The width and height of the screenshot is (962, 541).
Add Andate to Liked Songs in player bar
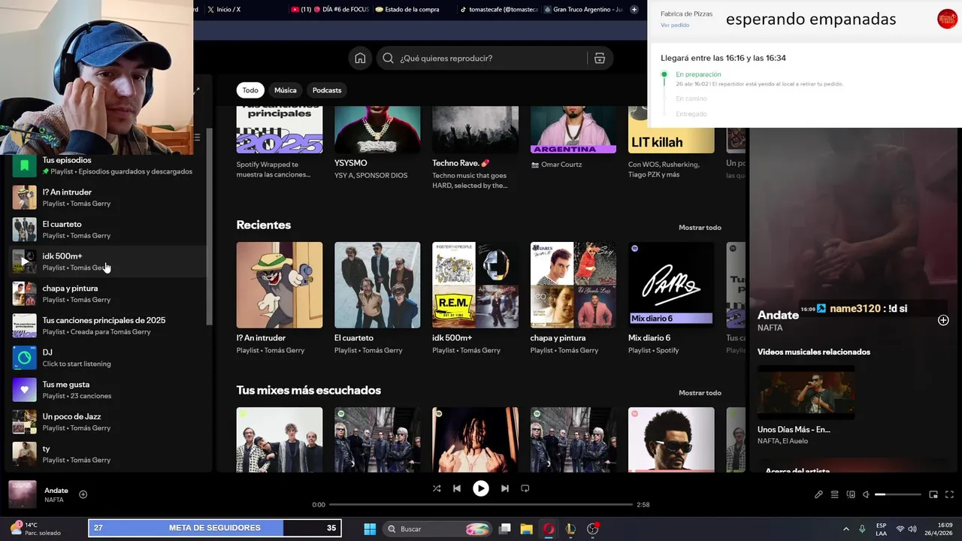coord(83,494)
